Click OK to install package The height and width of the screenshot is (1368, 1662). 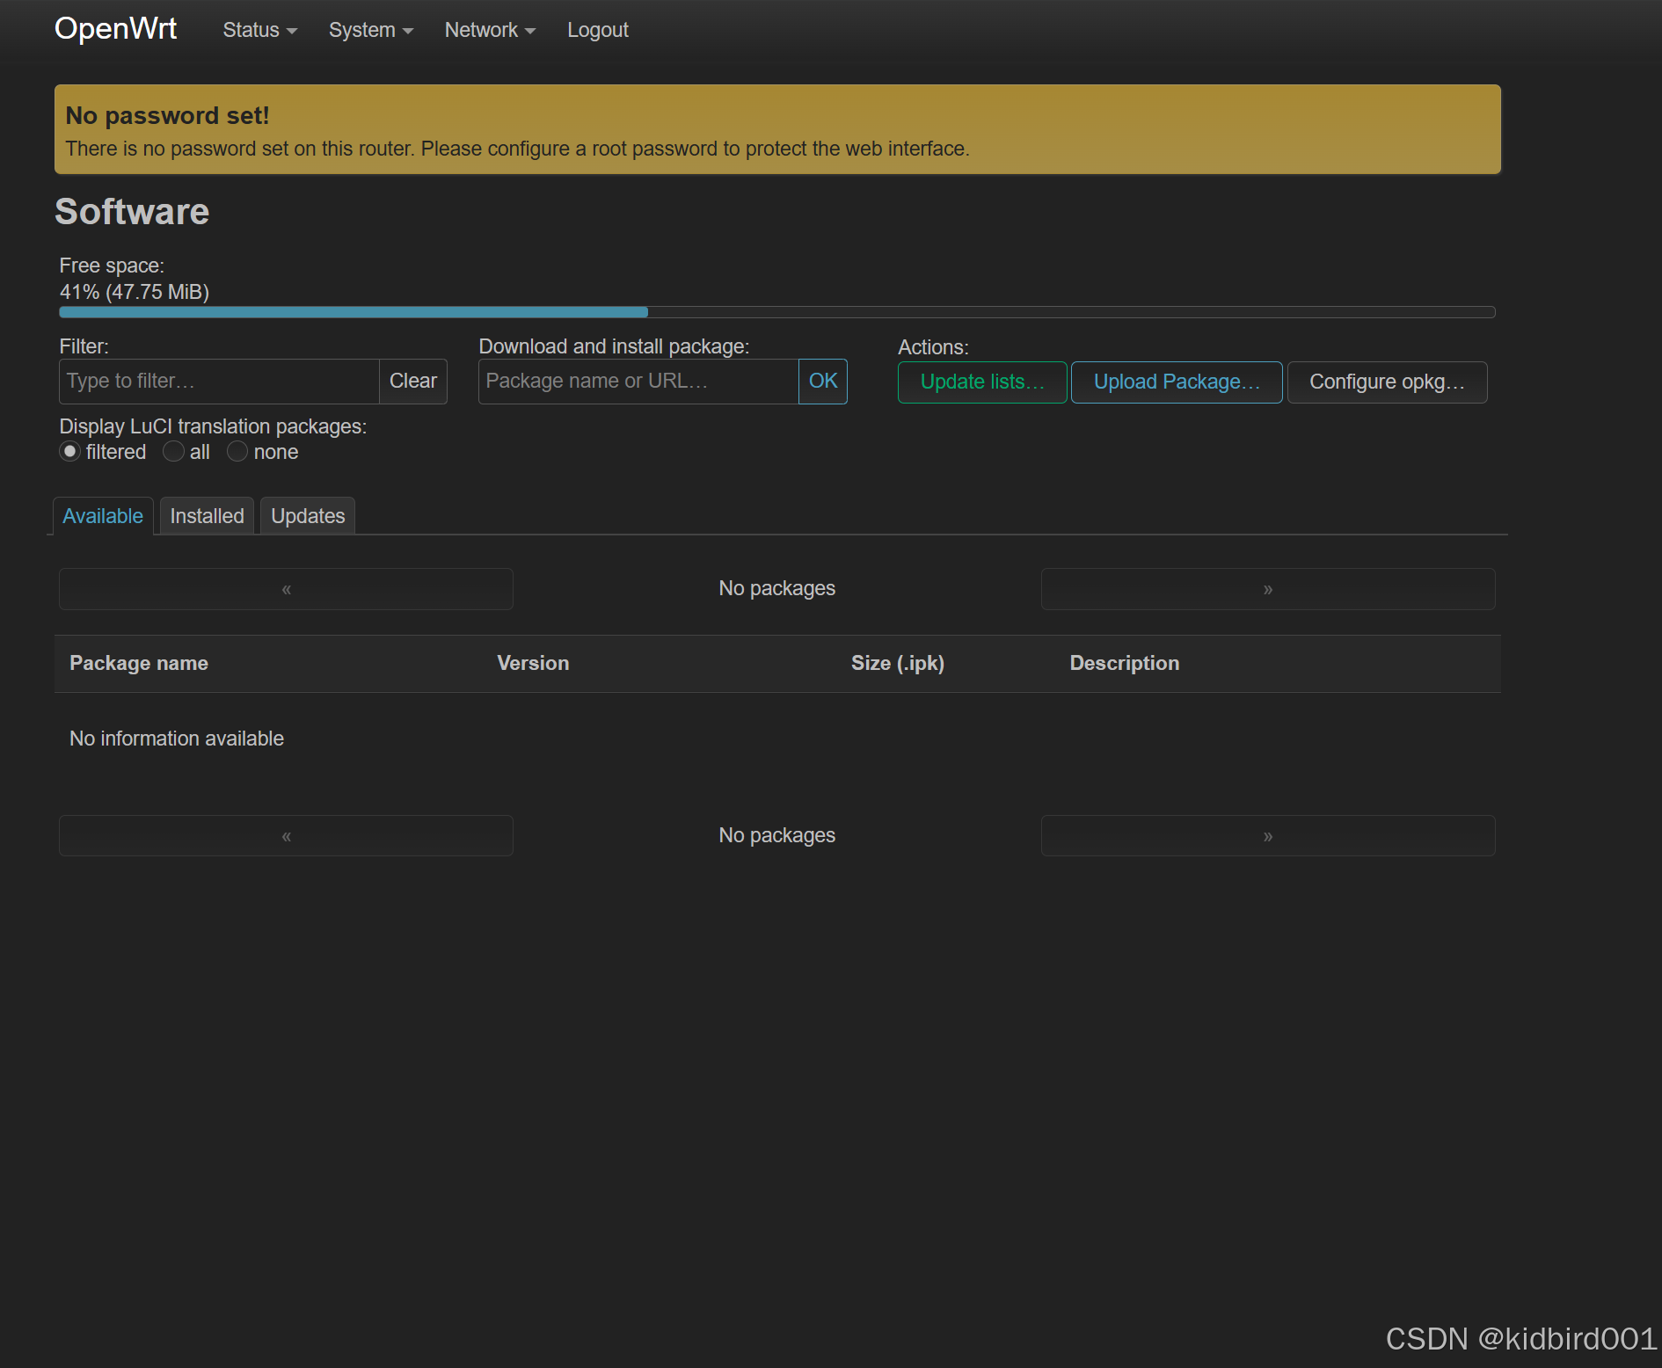(822, 381)
